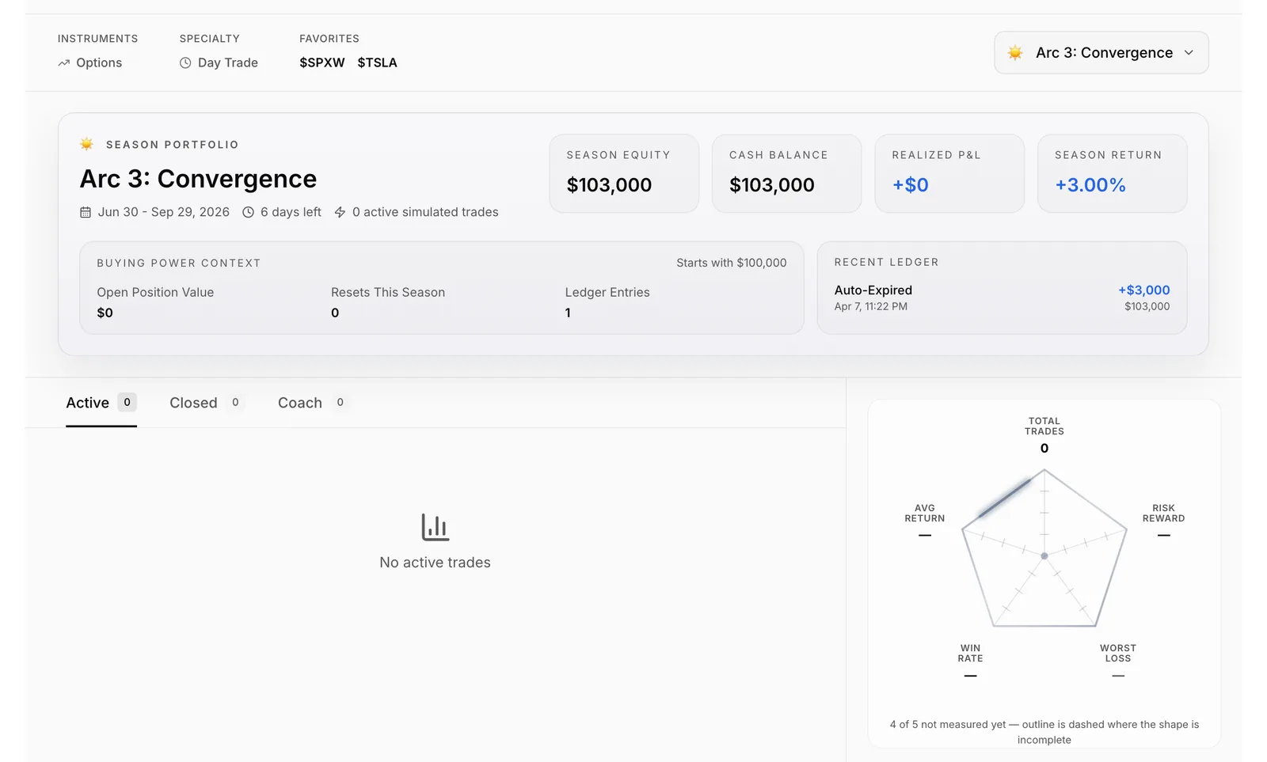The width and height of the screenshot is (1267, 762).
Task: Select the Options instrument label
Action: 99,63
